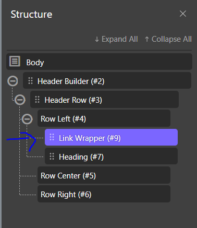Close the Structure panel with X
The width and height of the screenshot is (197, 228).
point(183,14)
